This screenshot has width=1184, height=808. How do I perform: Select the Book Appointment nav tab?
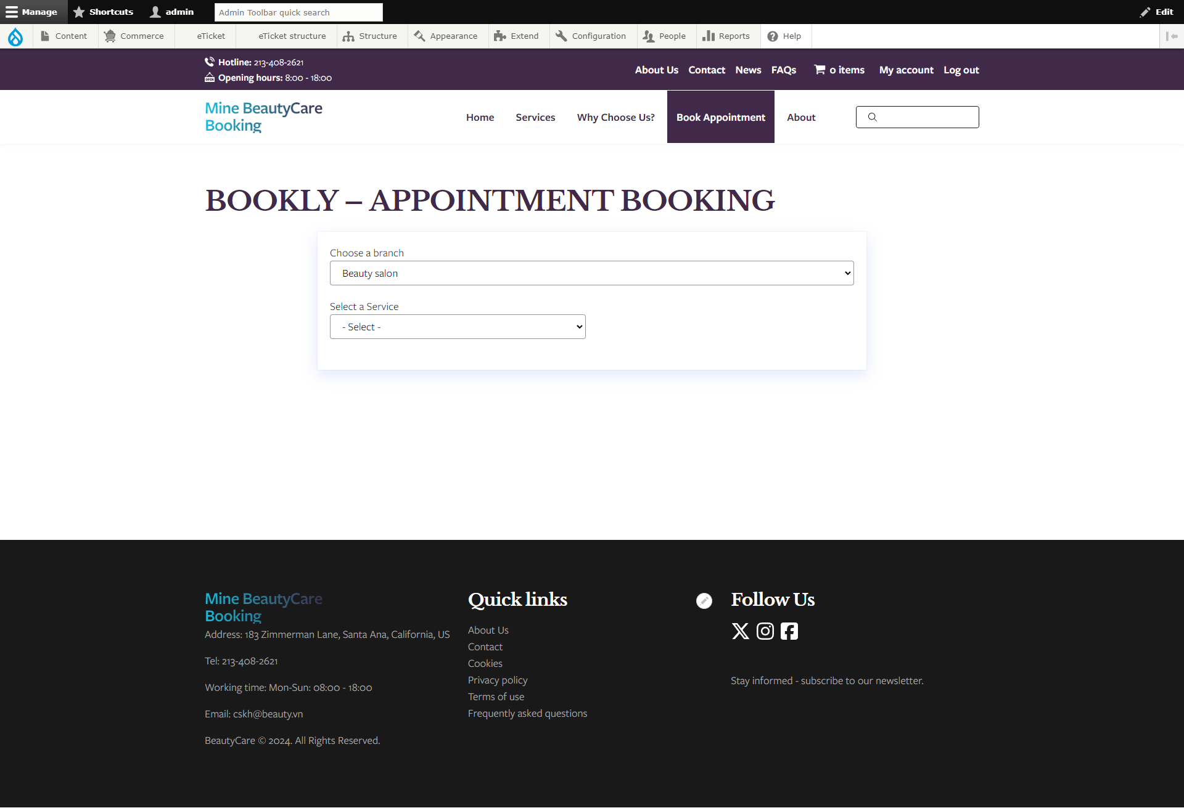721,117
